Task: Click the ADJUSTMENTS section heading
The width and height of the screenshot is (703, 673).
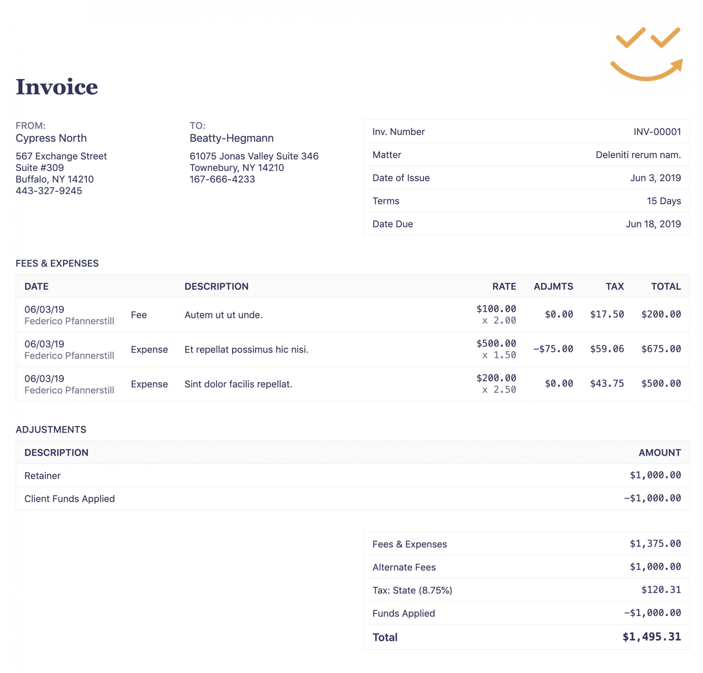Action: (51, 430)
